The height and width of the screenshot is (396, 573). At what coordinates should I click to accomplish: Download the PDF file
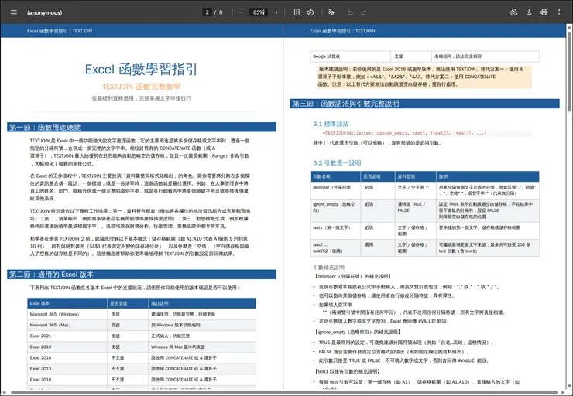[529, 12]
